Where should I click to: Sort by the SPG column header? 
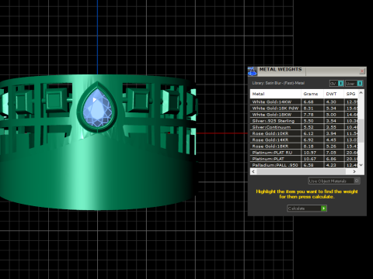[x=351, y=94]
